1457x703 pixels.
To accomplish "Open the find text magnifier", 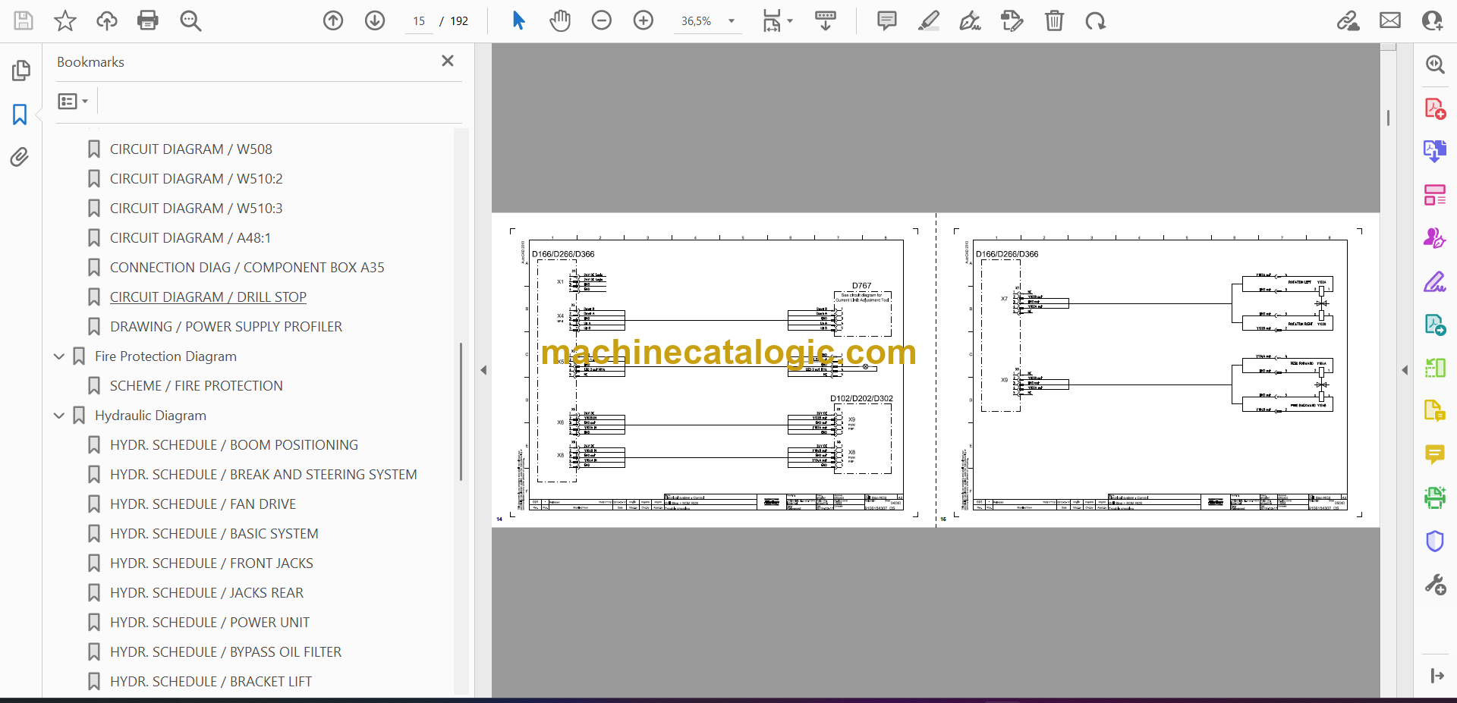I will point(190,20).
